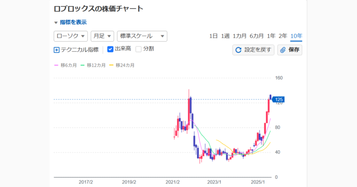Screen dimensions: 357x187
Task: Click the circular refresh icon in 設定を戻す
Action: coord(238,50)
